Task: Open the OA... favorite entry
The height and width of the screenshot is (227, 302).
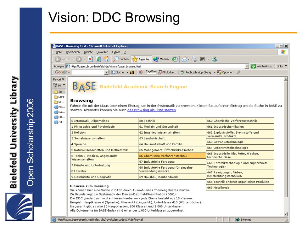Action: [x=59, y=122]
